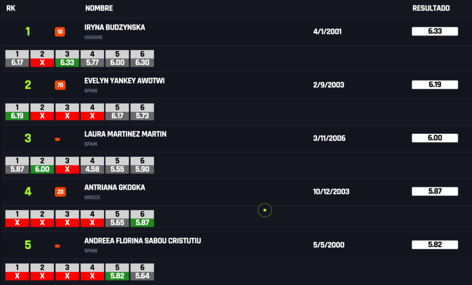Select Evelyn Yankey Awotwi's green 6.19 first attempt

click(x=17, y=116)
